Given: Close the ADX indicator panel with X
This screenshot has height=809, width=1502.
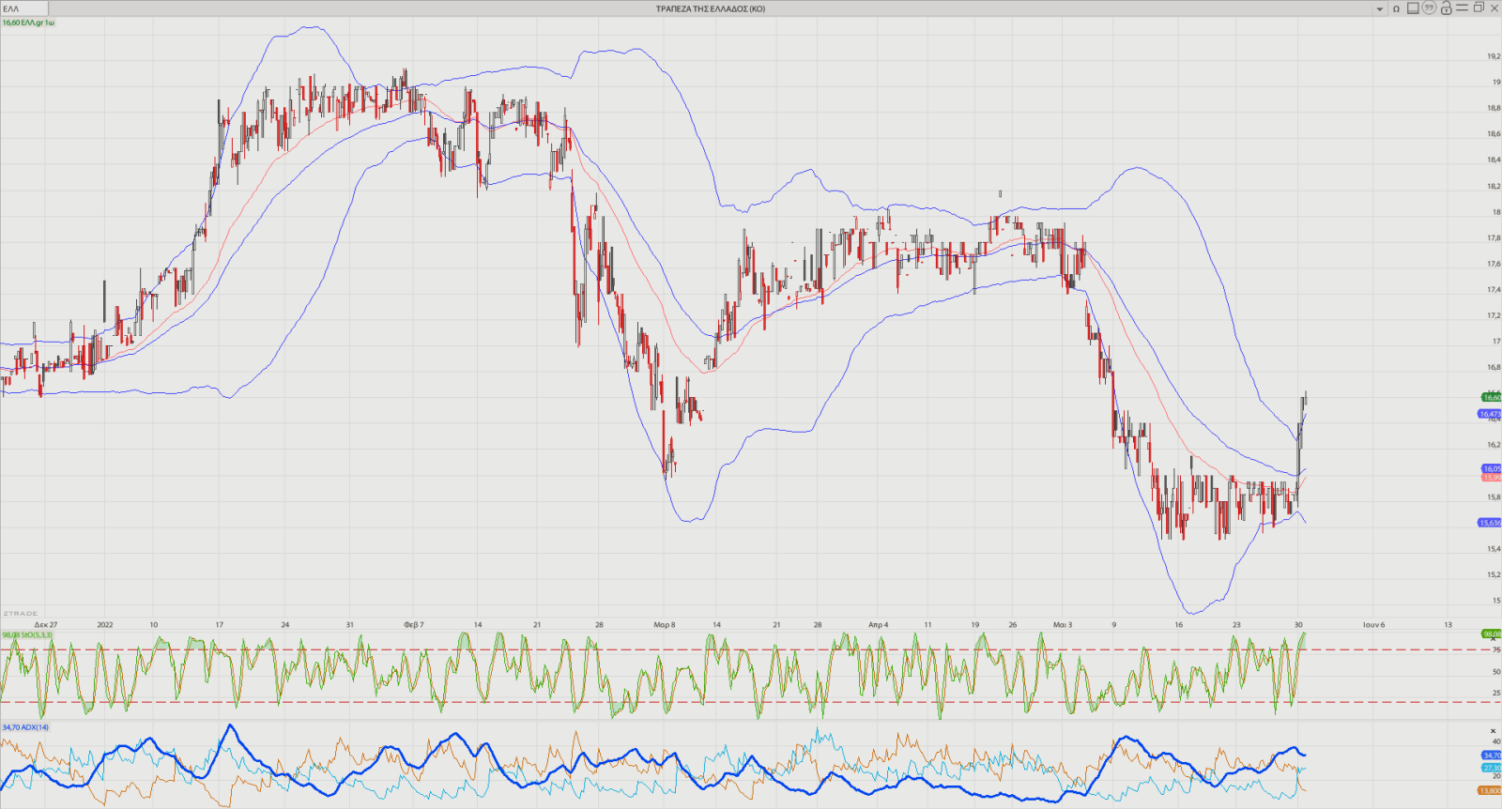Looking at the screenshot, I should coord(1493,731).
